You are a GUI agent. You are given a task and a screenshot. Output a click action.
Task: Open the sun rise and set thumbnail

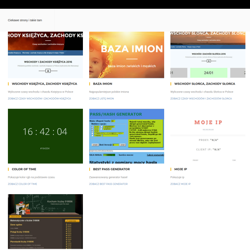[x=208, y=55]
